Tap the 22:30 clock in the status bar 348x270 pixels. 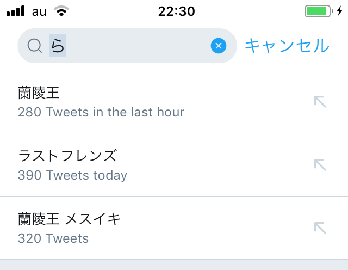(x=176, y=11)
